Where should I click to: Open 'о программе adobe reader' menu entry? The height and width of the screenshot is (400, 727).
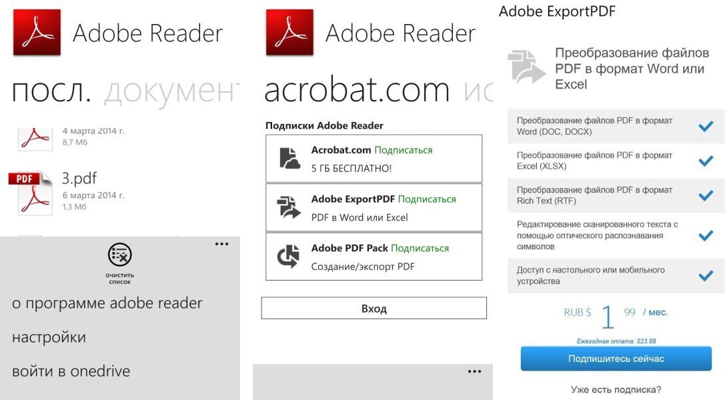pyautogui.click(x=107, y=303)
